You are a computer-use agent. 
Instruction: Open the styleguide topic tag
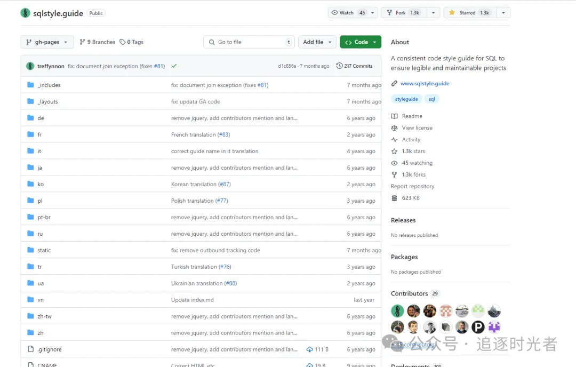point(406,99)
